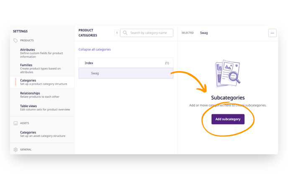Click the search magnifier icon

click(x=125, y=33)
